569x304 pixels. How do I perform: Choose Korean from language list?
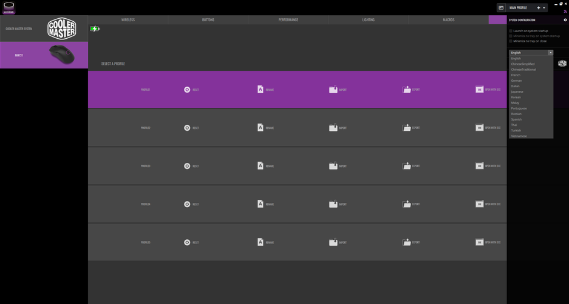click(531, 97)
